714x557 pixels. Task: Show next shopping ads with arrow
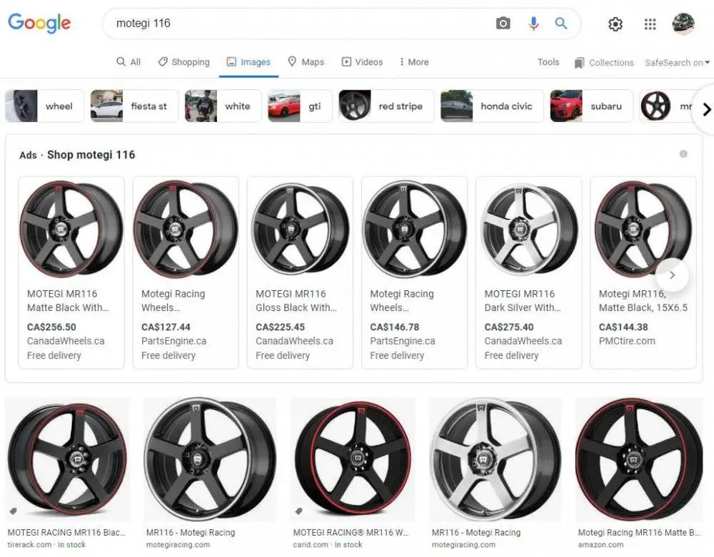point(672,275)
